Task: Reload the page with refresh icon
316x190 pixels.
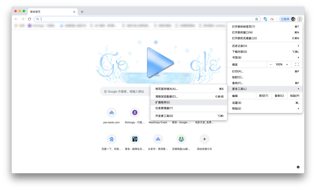Action: [29, 19]
